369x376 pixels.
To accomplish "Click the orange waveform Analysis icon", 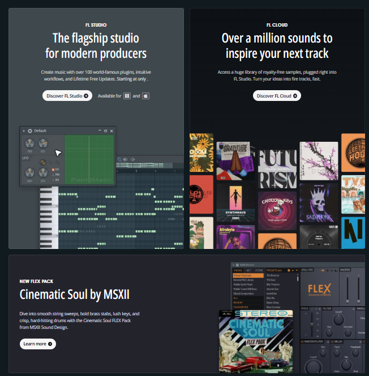I will pos(323,271).
